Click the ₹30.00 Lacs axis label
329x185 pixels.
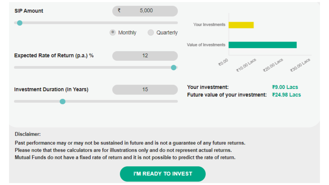pyautogui.click(x=300, y=65)
